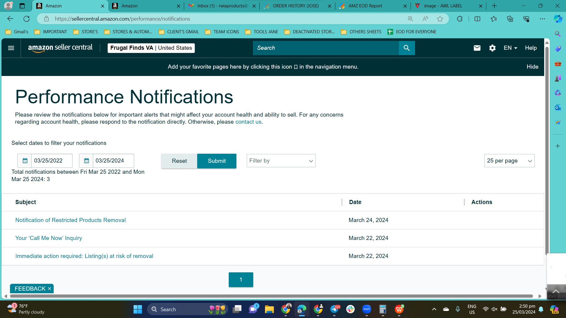The width and height of the screenshot is (566, 318).
Task: Open buyer messages envelope icon
Action: 477,48
